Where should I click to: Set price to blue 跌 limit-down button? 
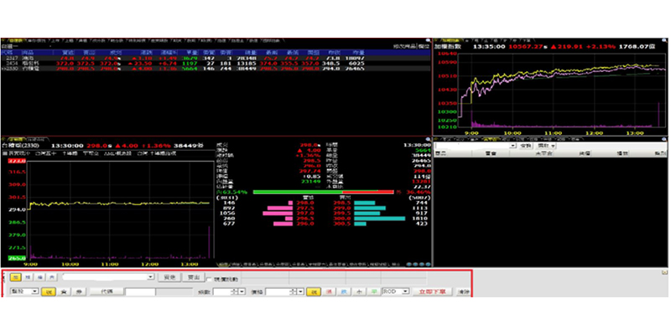344,291
